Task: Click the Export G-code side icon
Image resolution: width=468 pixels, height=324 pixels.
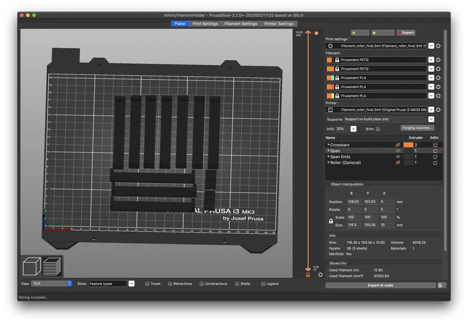Action: (441, 285)
